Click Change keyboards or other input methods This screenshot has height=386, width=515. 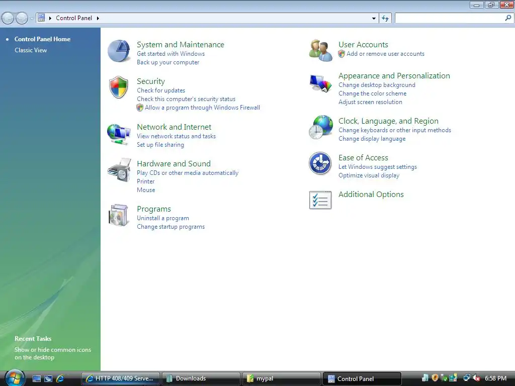coord(395,130)
